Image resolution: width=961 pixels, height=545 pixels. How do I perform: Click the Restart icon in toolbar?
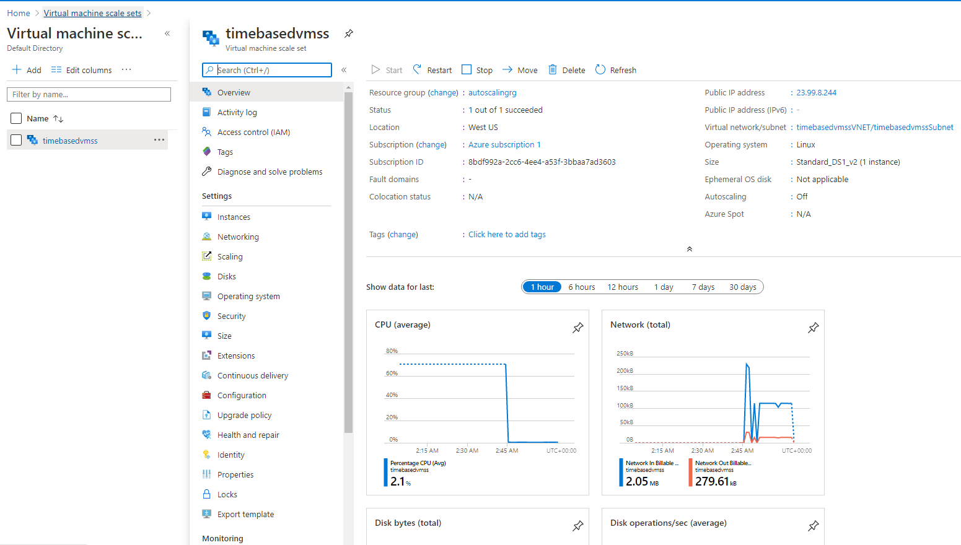[x=418, y=69]
